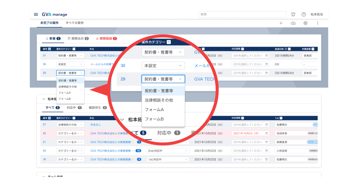Open settings via the gear icon

coord(305,23)
